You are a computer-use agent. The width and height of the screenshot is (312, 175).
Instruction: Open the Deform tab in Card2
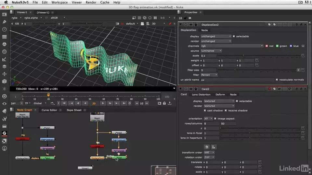tap(220, 95)
